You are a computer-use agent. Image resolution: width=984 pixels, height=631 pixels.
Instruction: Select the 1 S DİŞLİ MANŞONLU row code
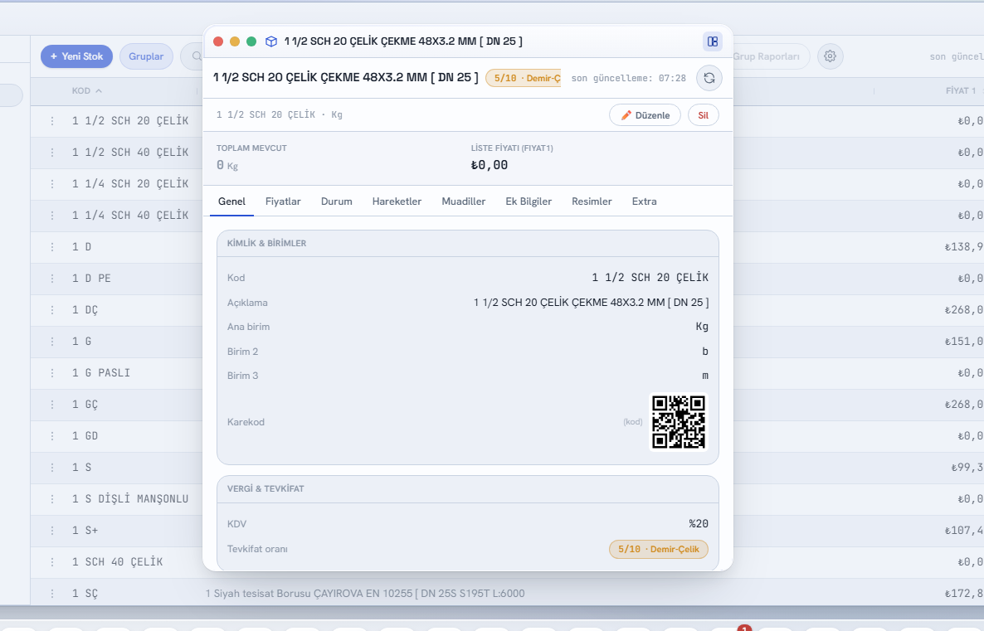(x=130, y=498)
